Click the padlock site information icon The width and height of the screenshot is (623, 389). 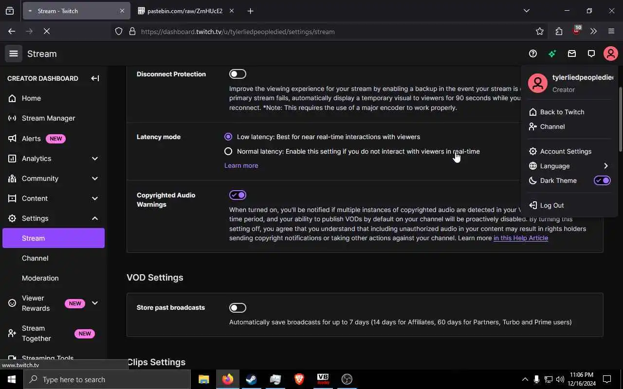[132, 32]
